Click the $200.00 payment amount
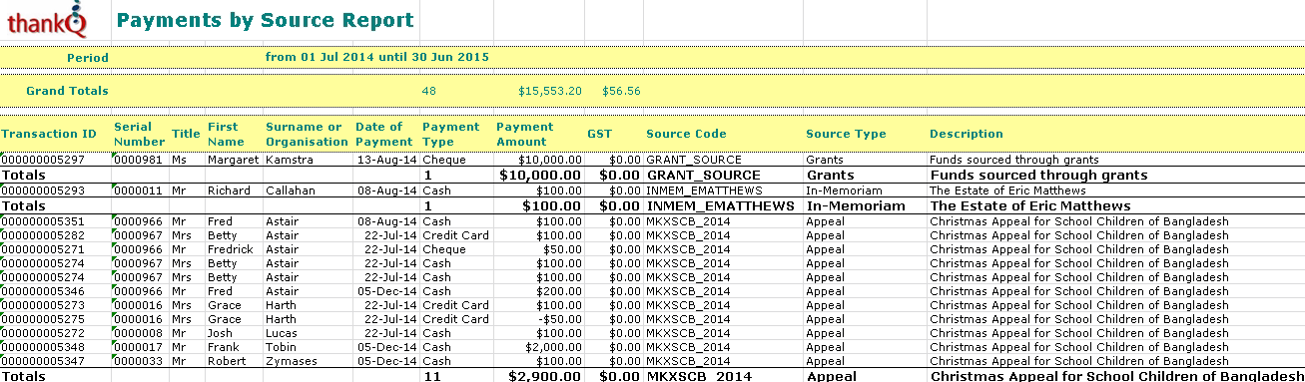 (558, 291)
